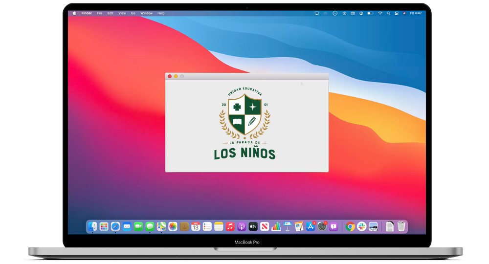Launch Safari from the Dock

click(x=115, y=226)
